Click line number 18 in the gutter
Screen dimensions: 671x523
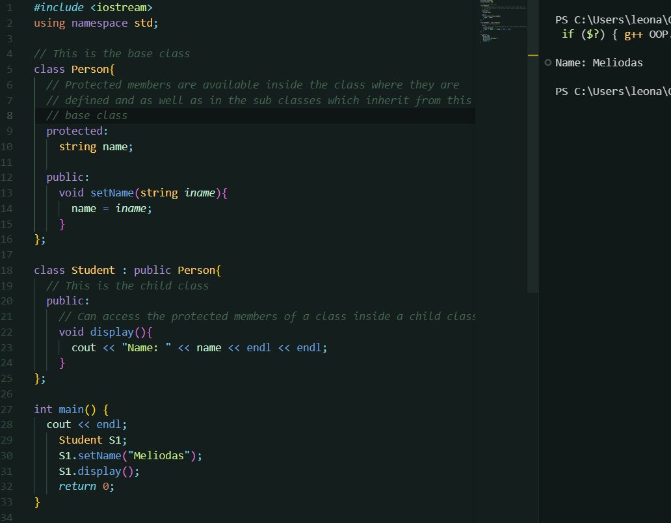pyautogui.click(x=7, y=271)
